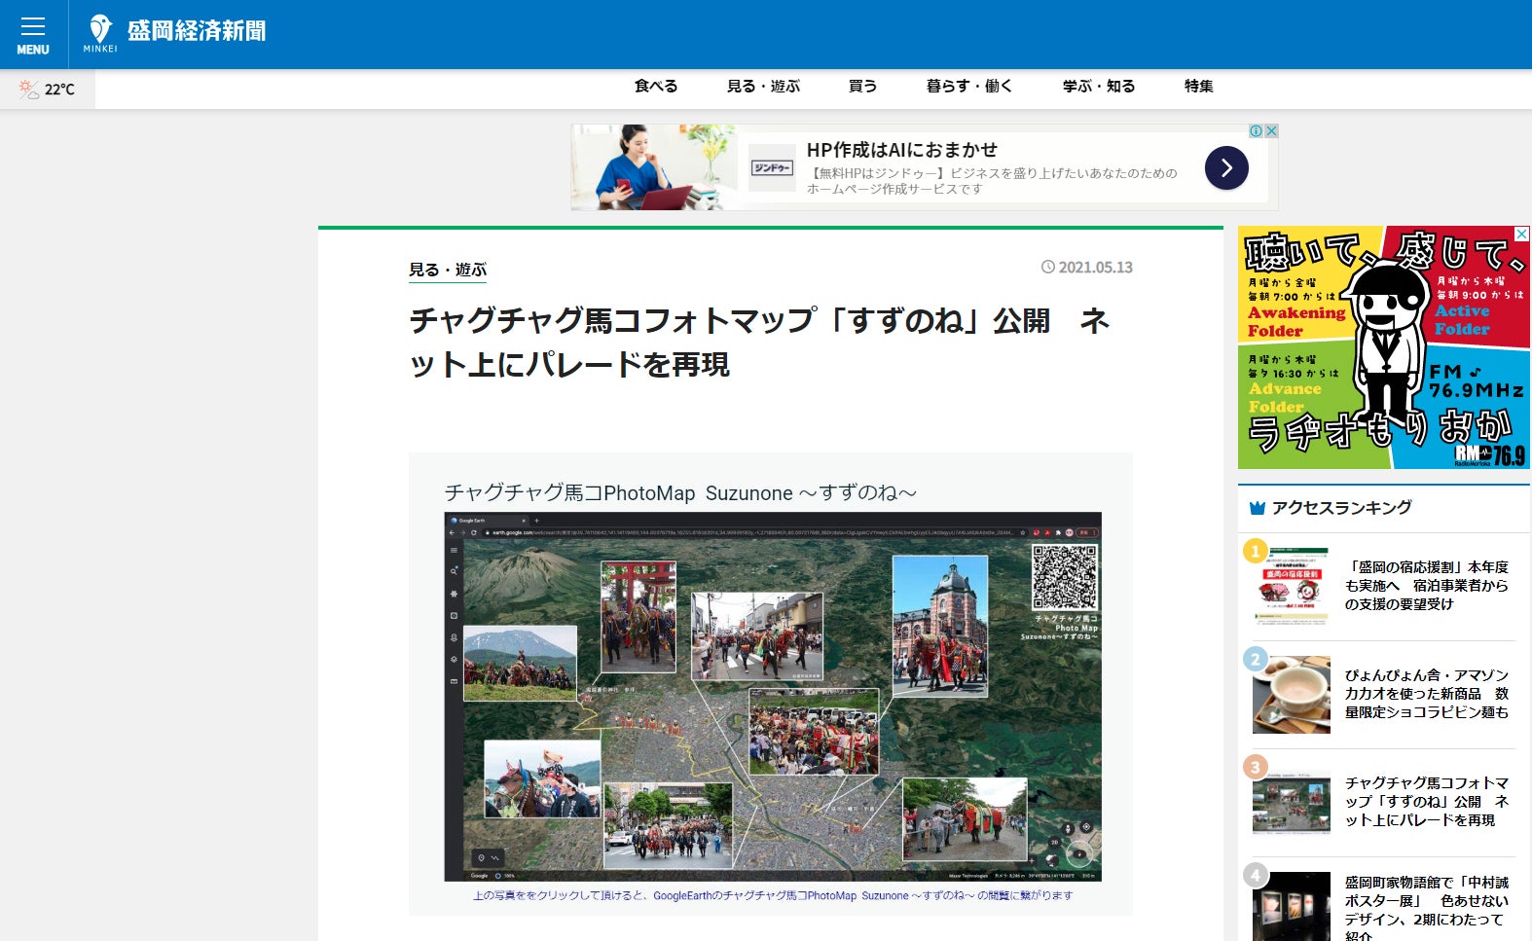
Task: Go to 暮らす・働く section
Action: [968, 87]
